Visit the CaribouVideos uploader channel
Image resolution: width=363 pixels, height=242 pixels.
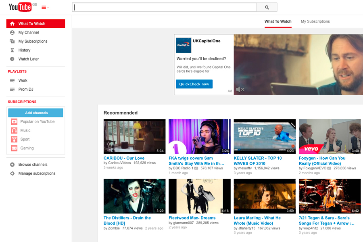119,163
